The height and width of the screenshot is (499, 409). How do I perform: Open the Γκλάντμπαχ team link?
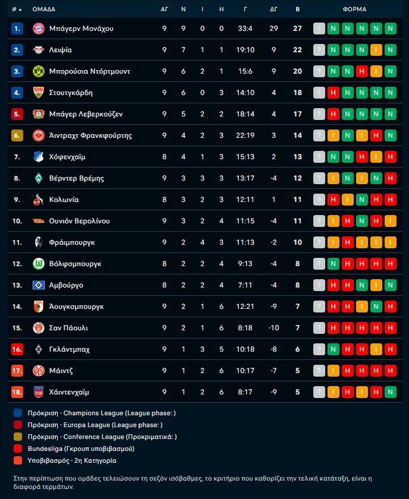tap(70, 349)
